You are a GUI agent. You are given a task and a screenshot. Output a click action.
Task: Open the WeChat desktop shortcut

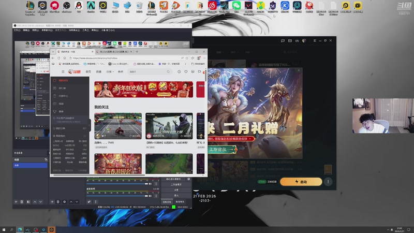[x=236, y=6]
